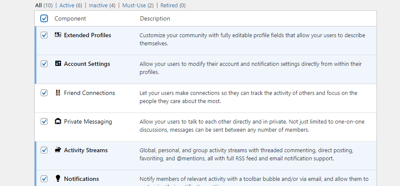The width and height of the screenshot is (400, 186).
Task: Click the Notifications lightbulb icon
Action: tap(58, 179)
